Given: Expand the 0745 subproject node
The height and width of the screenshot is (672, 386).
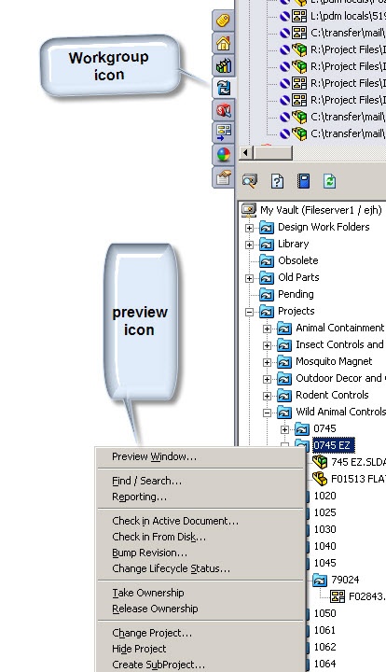Looking at the screenshot, I should click(285, 429).
